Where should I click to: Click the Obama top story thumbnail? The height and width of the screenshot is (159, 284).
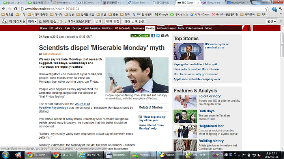[x=189, y=51]
